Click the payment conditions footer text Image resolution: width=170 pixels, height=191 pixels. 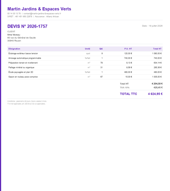click(x=27, y=101)
